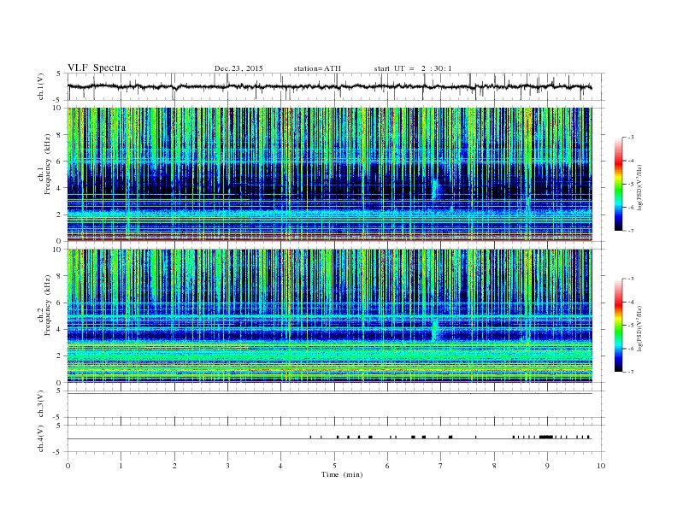Click time axis tick label "9"
The width and height of the screenshot is (677, 523).
tap(547, 466)
